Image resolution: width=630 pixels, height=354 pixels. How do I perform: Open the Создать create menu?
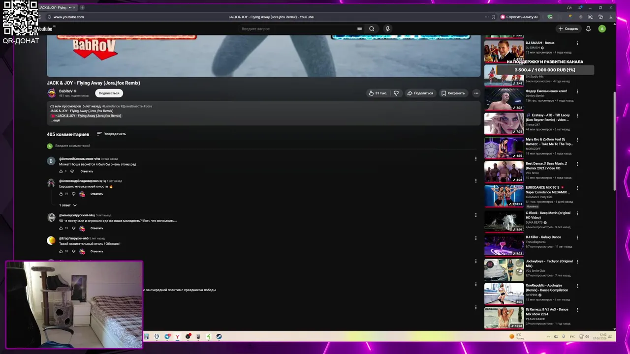(x=568, y=29)
